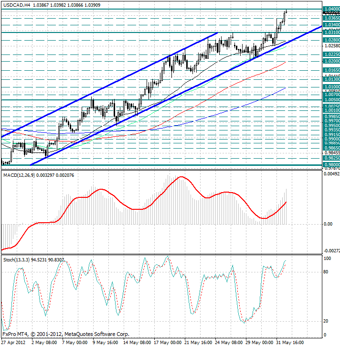Click the 24 May 08:00 date label
The width and height of the screenshot is (340, 346).
click(x=229, y=343)
